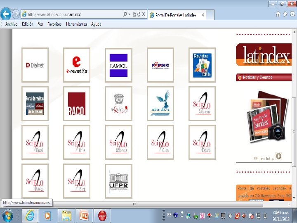
Task: Click the page vertical scrollbar thumb
Action: pyautogui.click(x=294, y=132)
